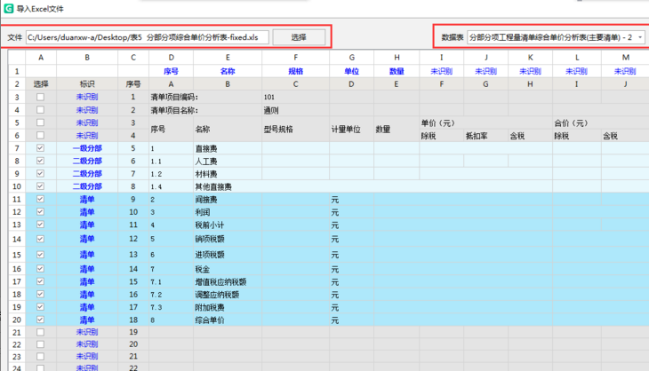Click 二级分部 label of the 材料费 row

pyautogui.click(x=87, y=174)
